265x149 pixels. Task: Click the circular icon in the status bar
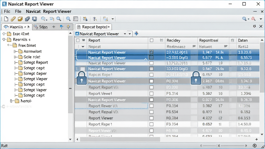(x=255, y=146)
